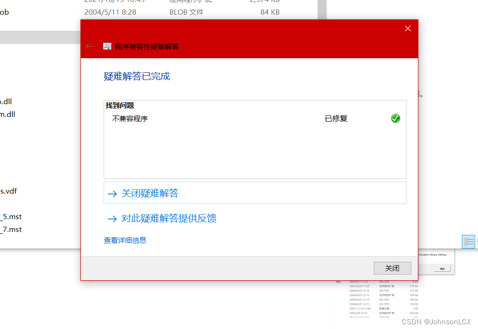Click the 2004/5/11 8:28 date cell
Image resolution: width=478 pixels, height=329 pixels.
click(x=110, y=12)
